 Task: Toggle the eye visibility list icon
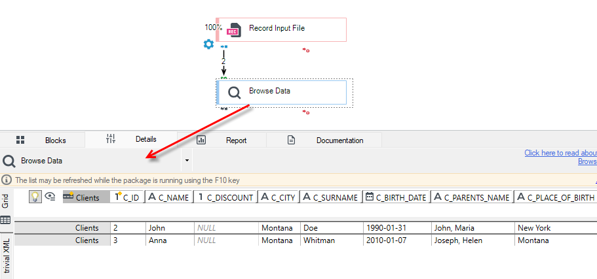(50, 196)
